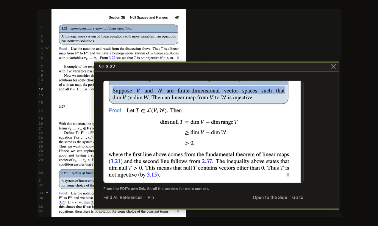Follow the 3.15 reference link in the preview

(152, 175)
